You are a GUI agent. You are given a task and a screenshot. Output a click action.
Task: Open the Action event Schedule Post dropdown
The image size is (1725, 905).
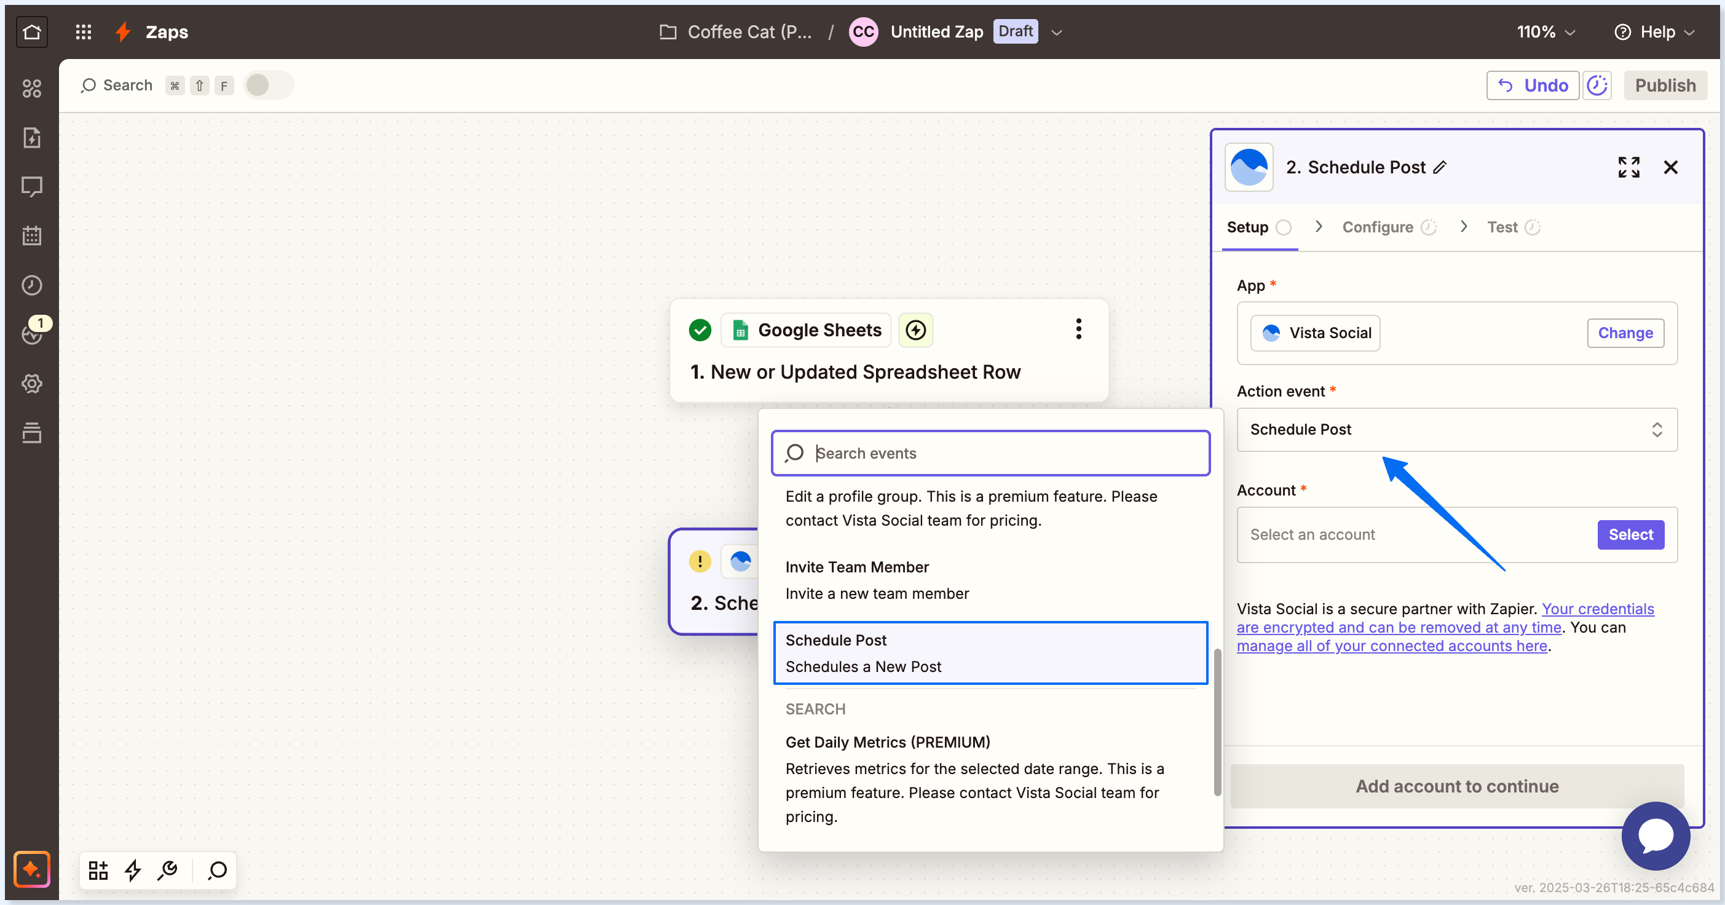1456,429
